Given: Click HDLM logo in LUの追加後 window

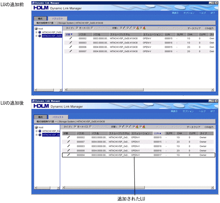Looking at the screenshot, I should point(41,106).
